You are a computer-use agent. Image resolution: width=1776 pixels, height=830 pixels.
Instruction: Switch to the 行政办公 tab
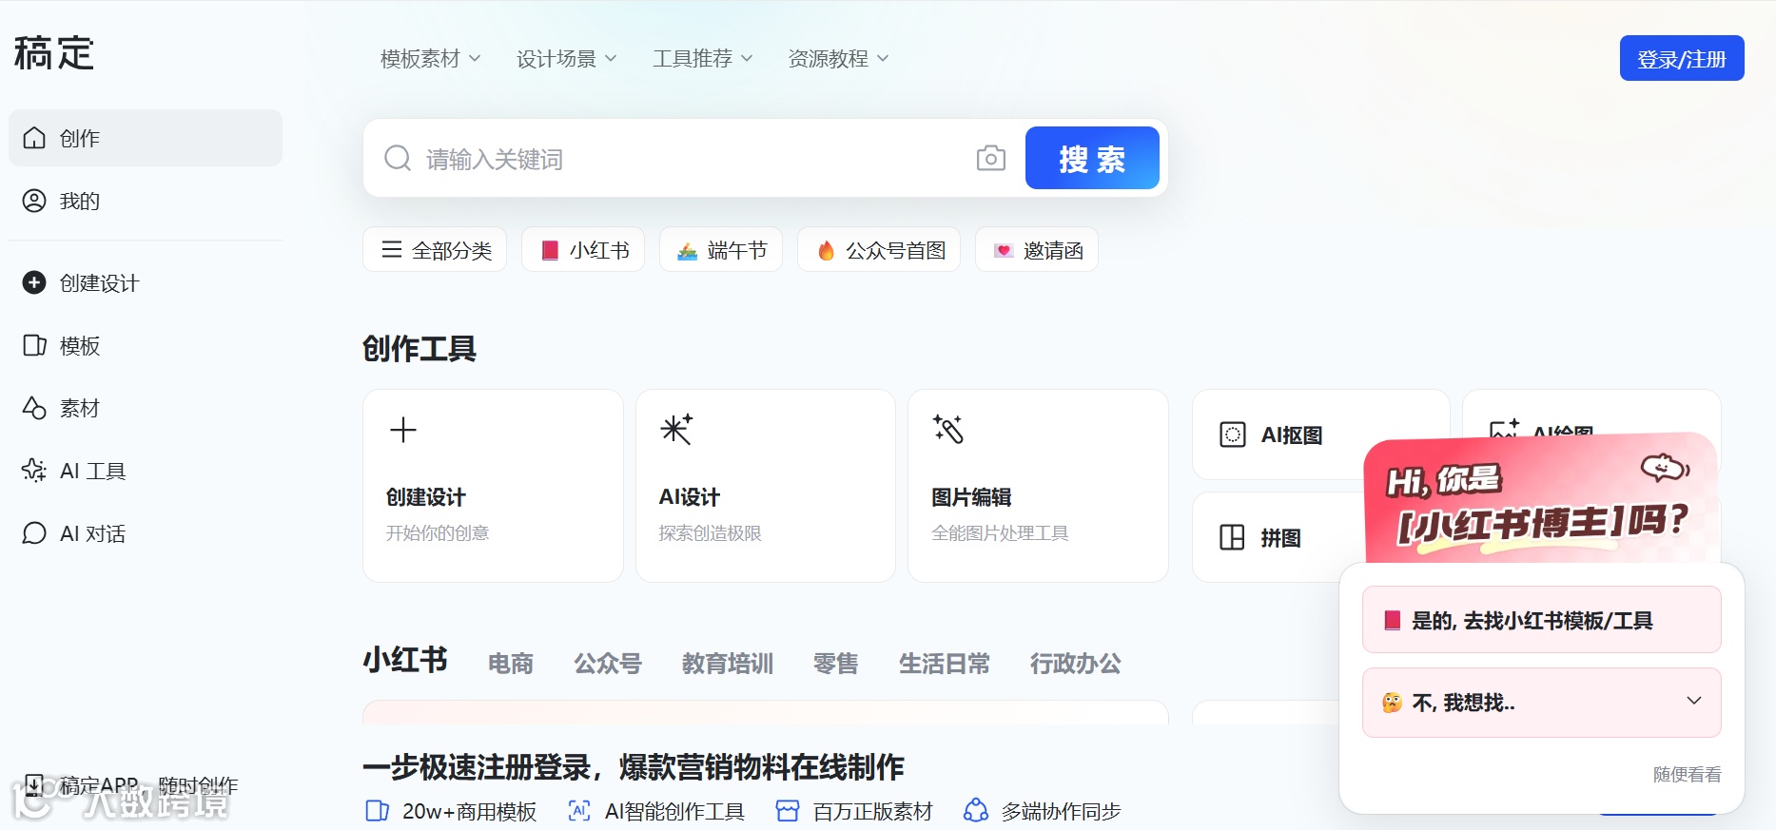[x=1076, y=664]
